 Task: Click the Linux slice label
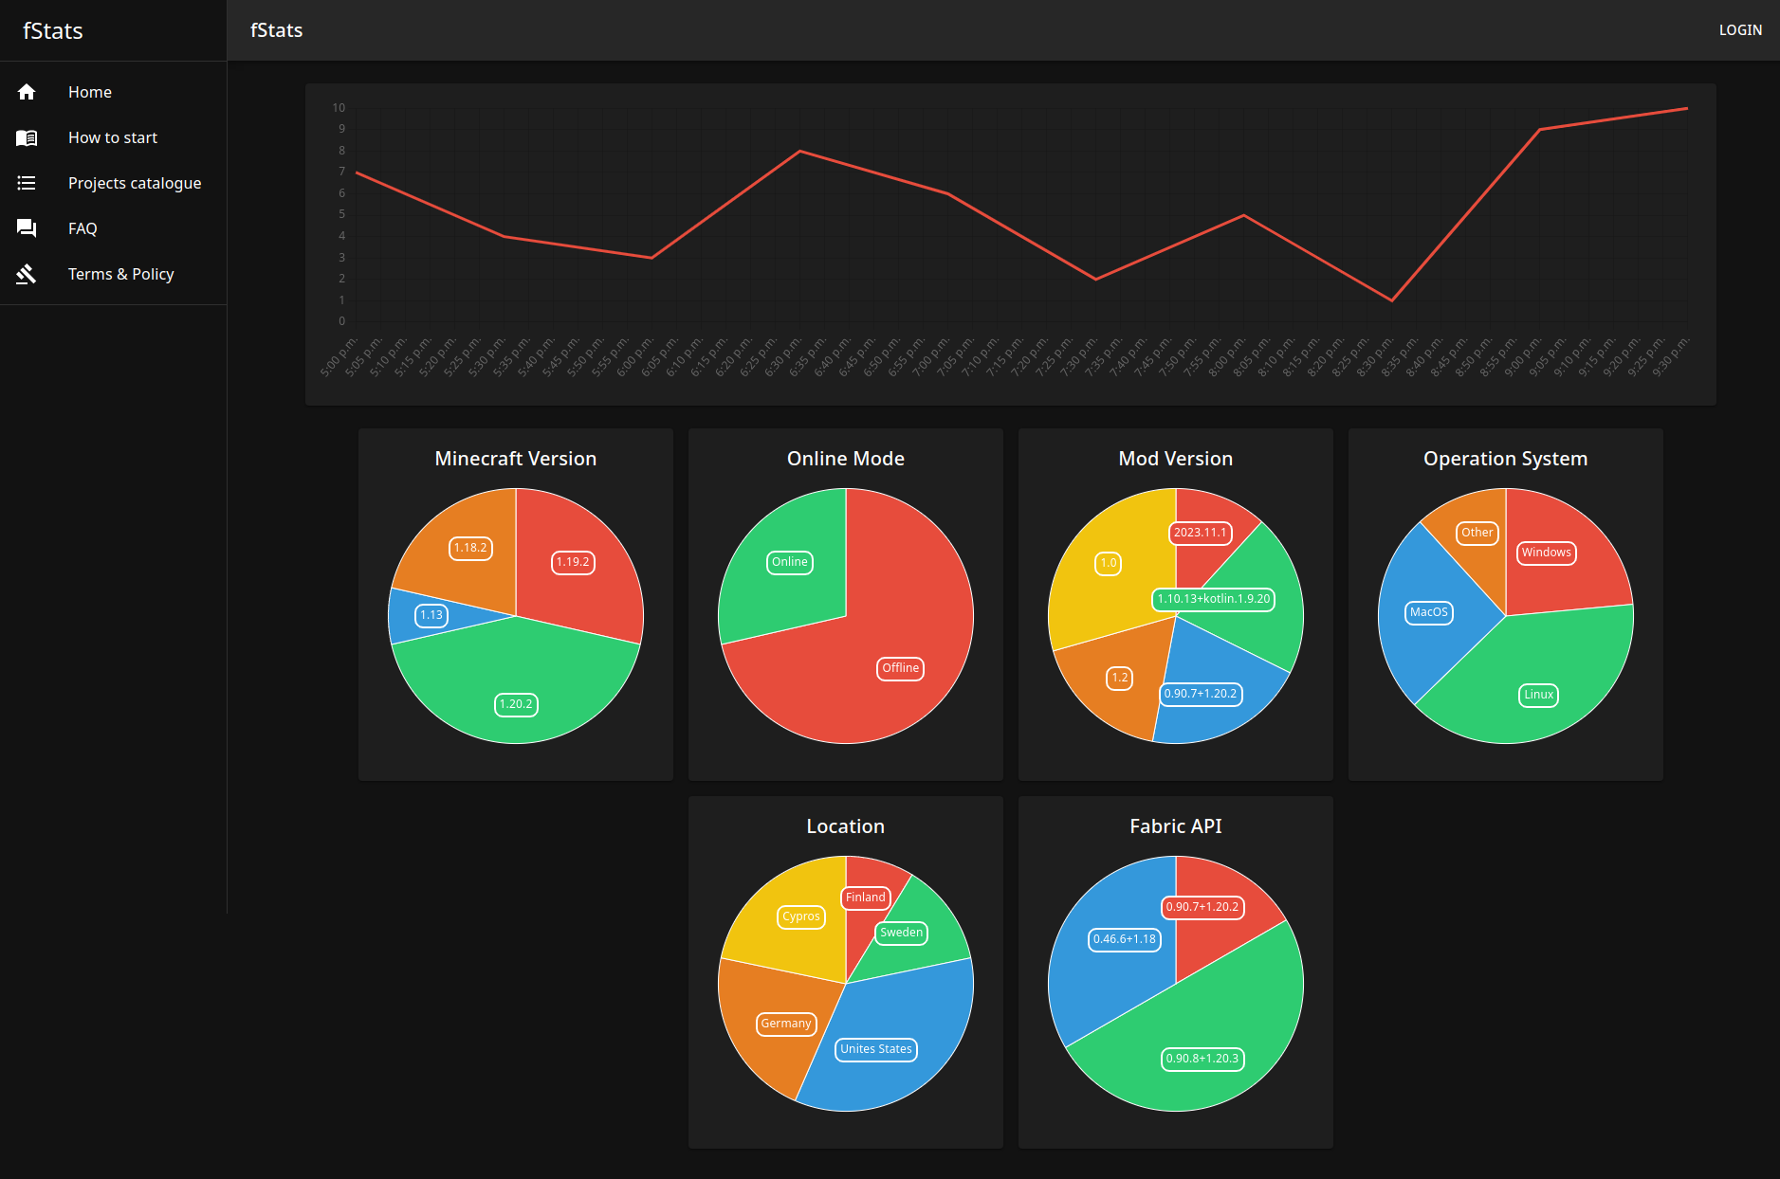tap(1538, 695)
